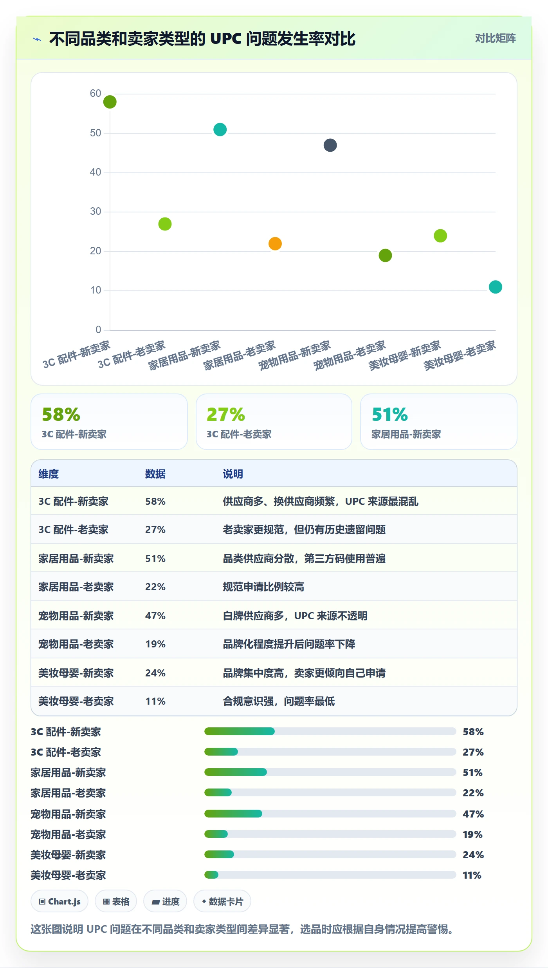Select the 3C 配件-新卖家 table row cell
The width and height of the screenshot is (548, 968).
(x=73, y=501)
